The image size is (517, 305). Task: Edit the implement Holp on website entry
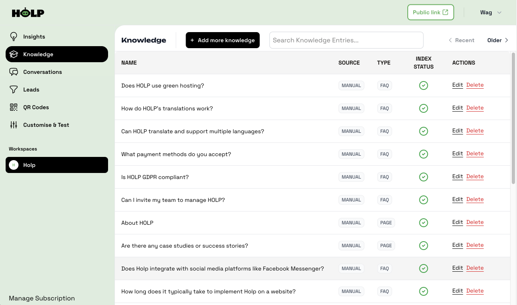[458, 291]
